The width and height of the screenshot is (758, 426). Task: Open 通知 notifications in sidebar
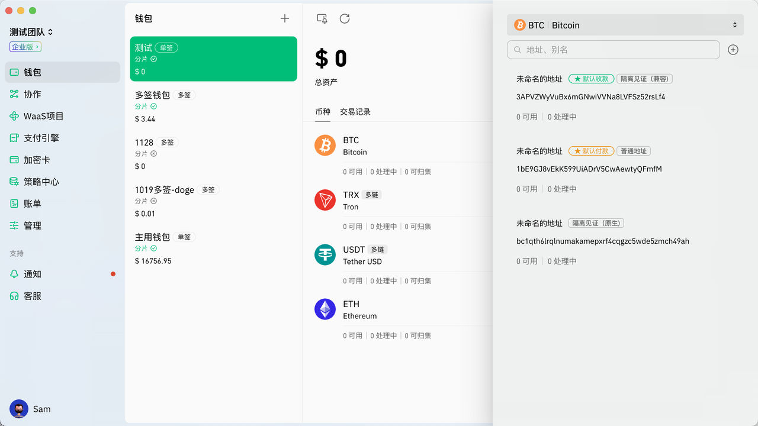point(33,274)
